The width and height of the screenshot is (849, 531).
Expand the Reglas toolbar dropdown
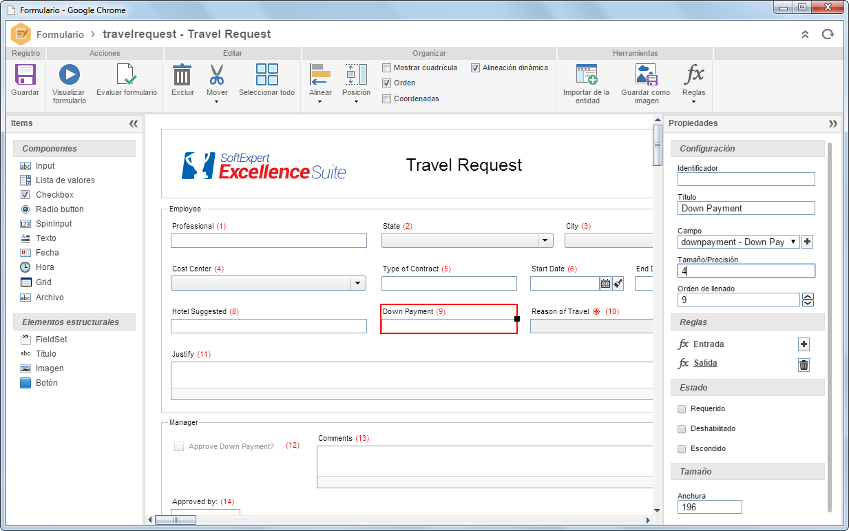693,101
